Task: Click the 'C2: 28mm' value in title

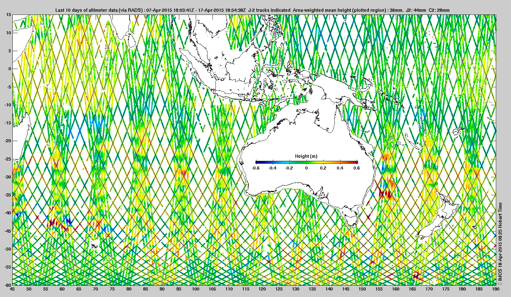Action: (439, 10)
